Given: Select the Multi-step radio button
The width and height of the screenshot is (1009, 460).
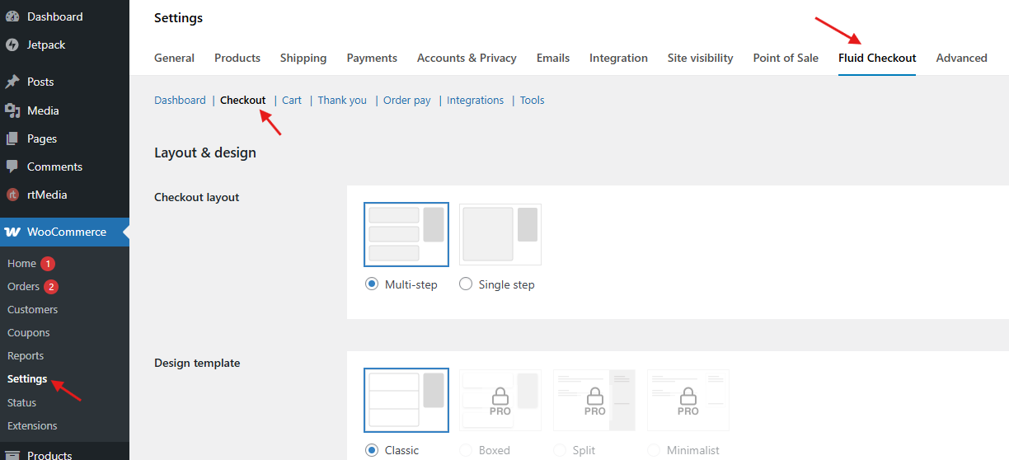Looking at the screenshot, I should coord(372,284).
